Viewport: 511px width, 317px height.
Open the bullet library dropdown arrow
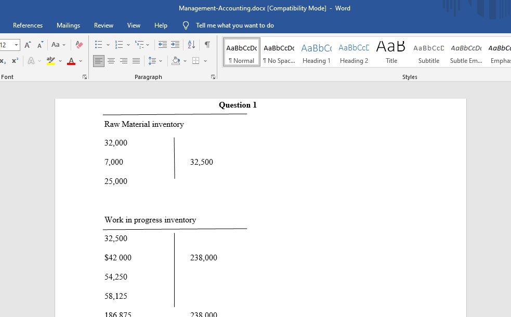pyautogui.click(x=108, y=45)
